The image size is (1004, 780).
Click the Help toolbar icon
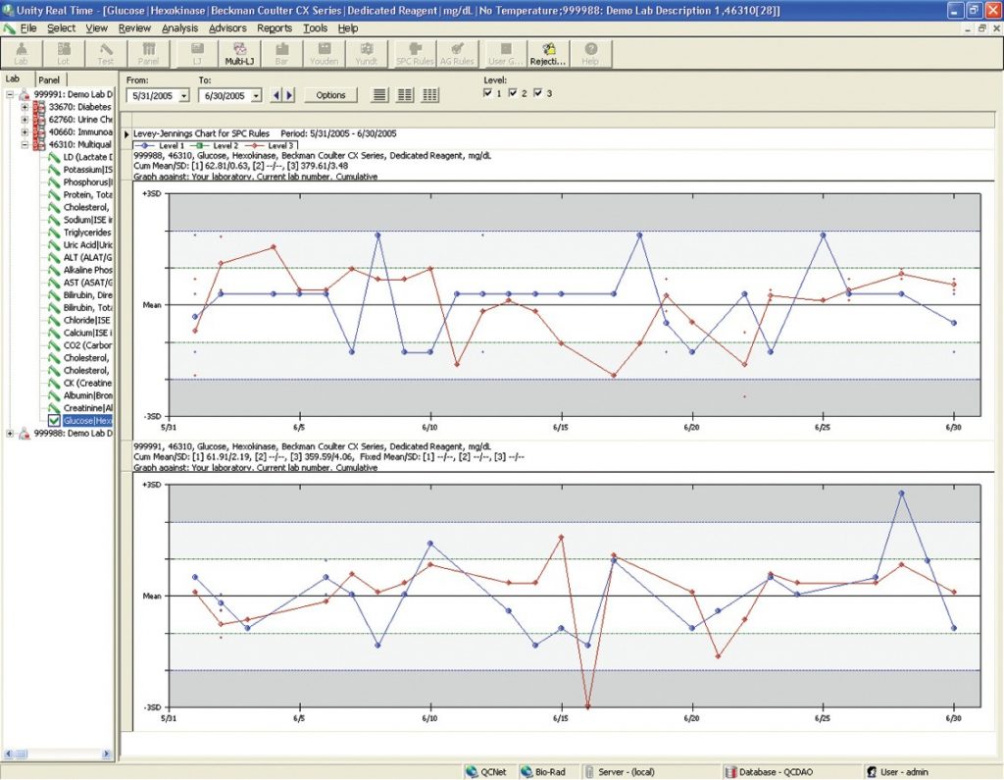[590, 53]
